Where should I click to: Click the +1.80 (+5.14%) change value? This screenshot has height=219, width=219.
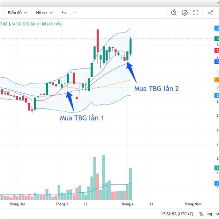coord(49,24)
